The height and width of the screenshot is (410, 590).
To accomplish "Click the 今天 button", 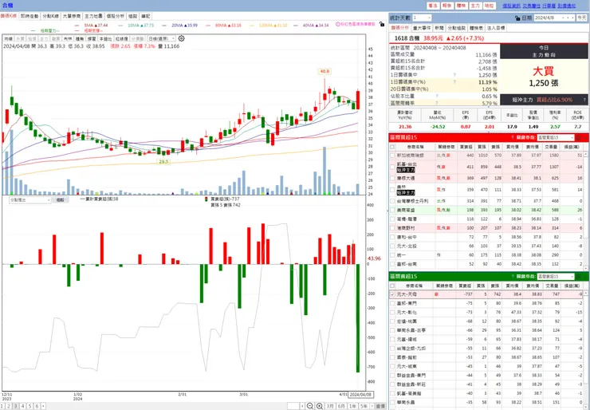I will [x=581, y=18].
